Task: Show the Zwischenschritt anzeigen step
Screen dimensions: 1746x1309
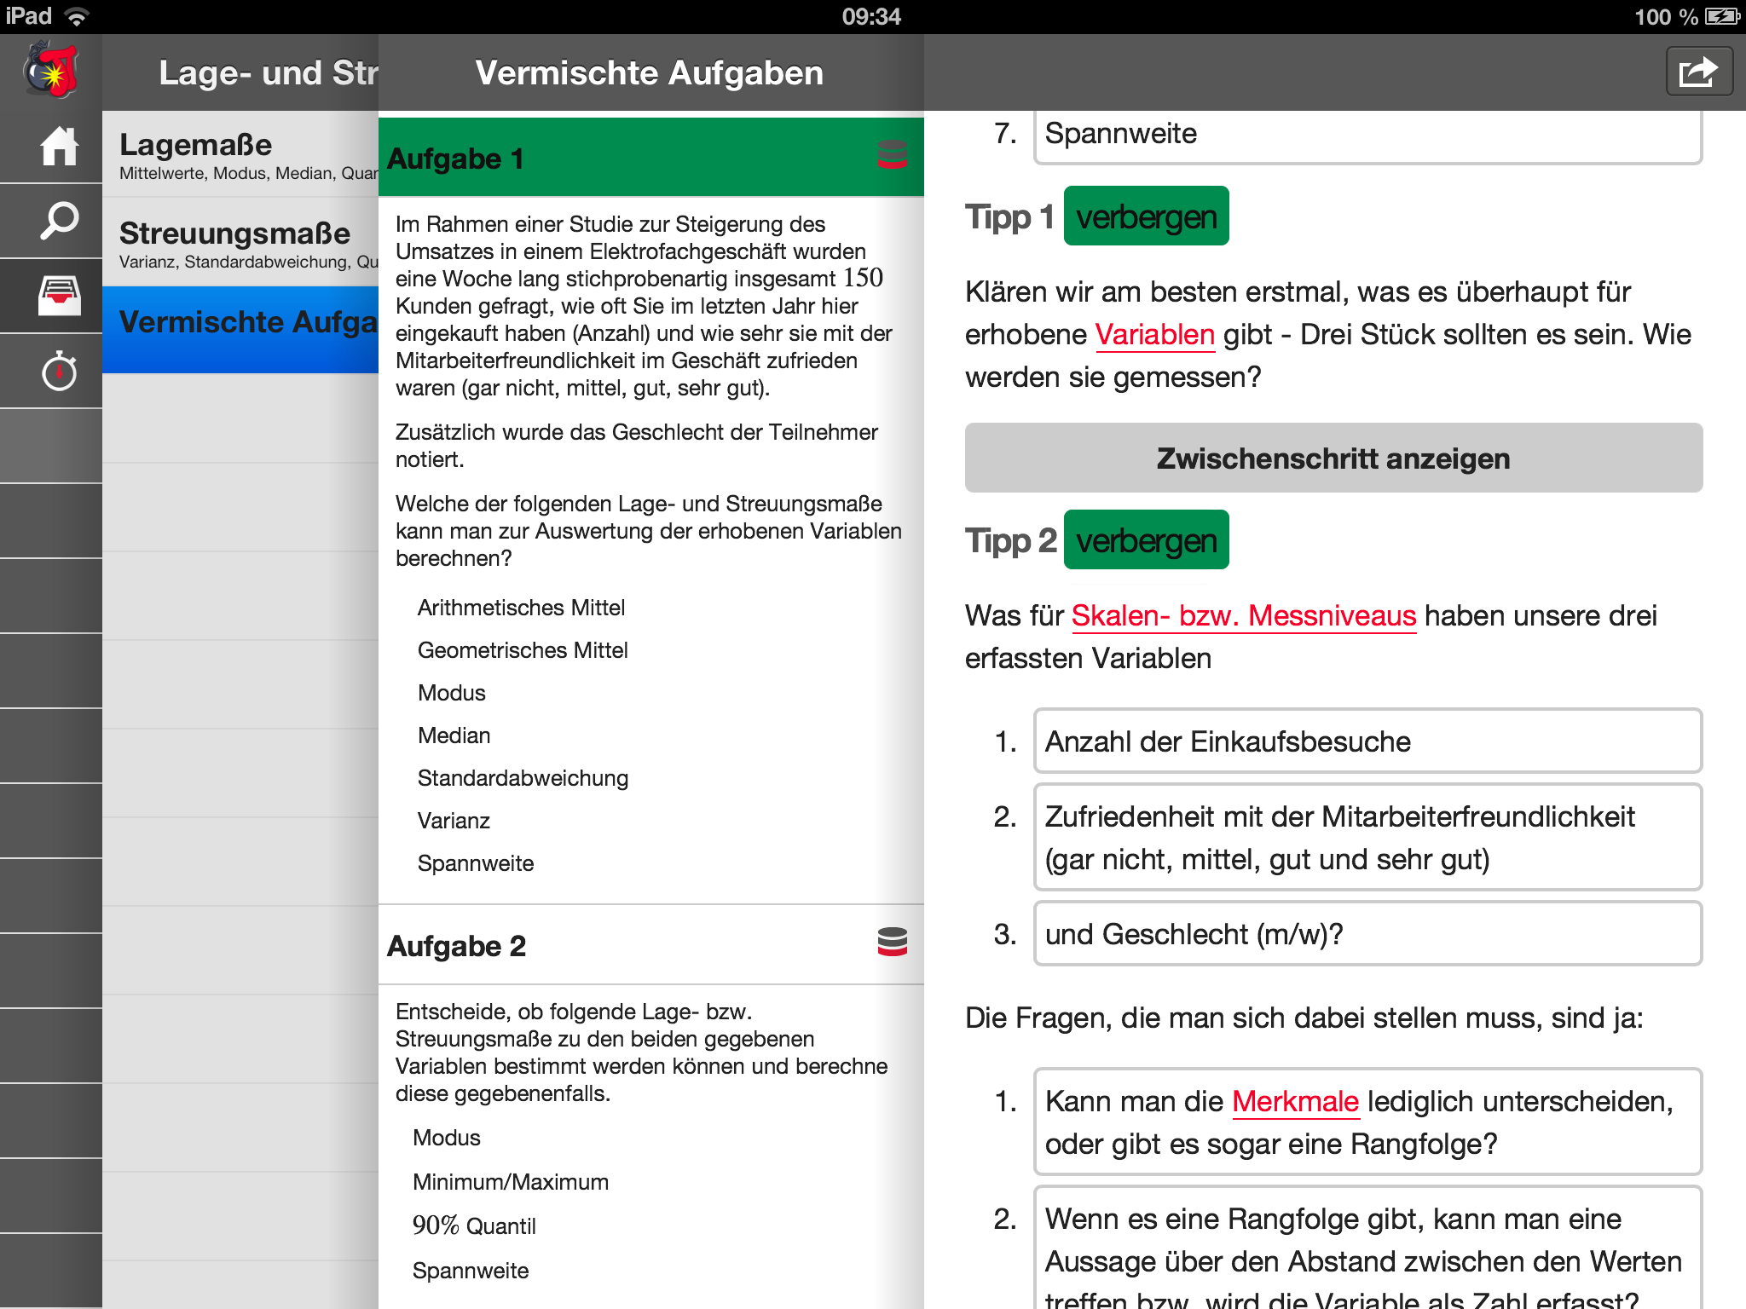Action: (x=1333, y=458)
